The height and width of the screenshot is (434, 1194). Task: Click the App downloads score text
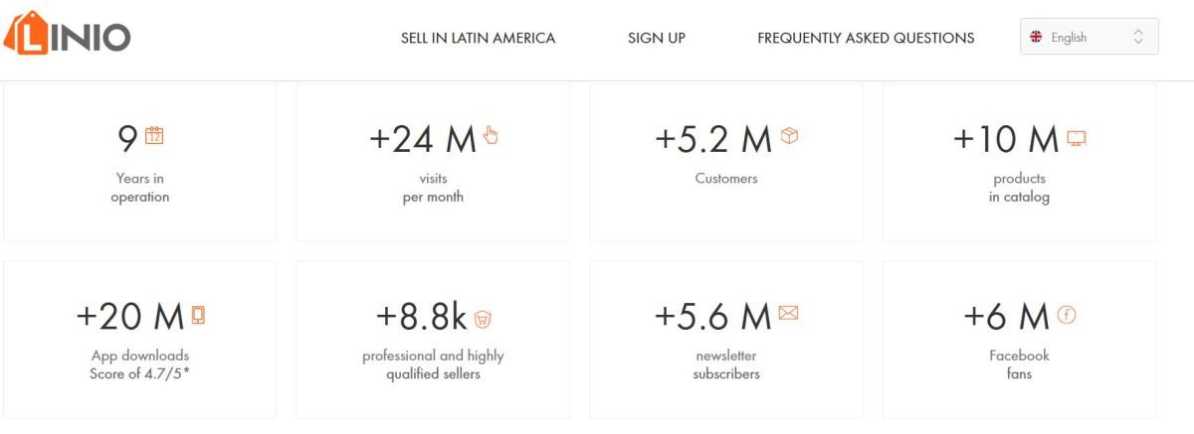point(140,364)
